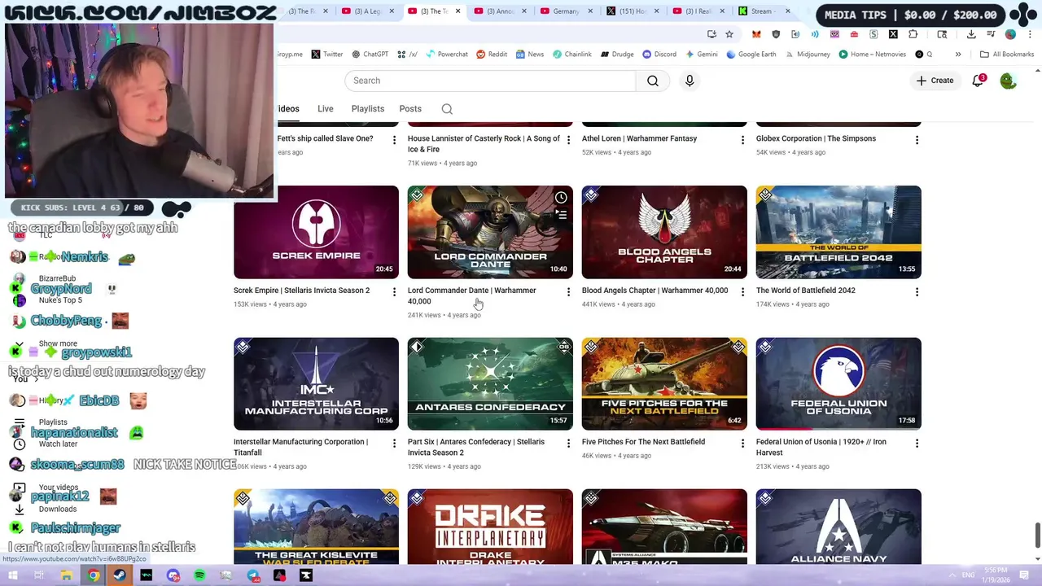1042x586 pixels.
Task: Activate voice search microphone icon
Action: click(690, 81)
